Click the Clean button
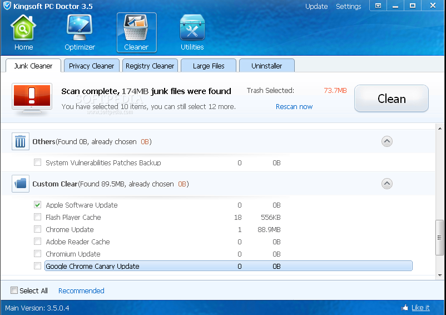Image resolution: width=446 pixels, height=315 pixels. [392, 99]
